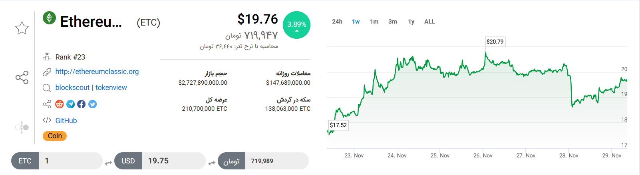Click the $20.79 peak marker on chart
Screen dimensions: 640x175
(495, 42)
